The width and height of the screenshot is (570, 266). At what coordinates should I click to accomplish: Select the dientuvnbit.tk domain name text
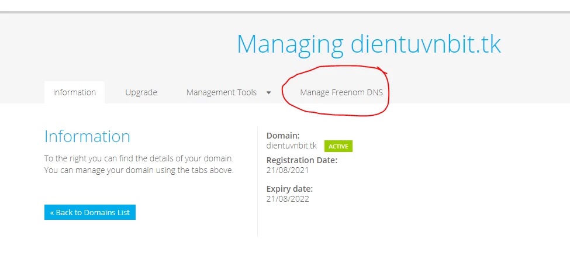tap(292, 146)
